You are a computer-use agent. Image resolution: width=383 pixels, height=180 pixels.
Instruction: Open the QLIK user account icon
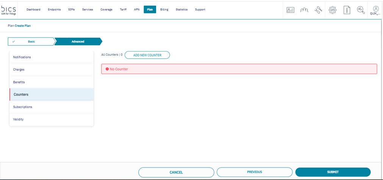tap(375, 10)
